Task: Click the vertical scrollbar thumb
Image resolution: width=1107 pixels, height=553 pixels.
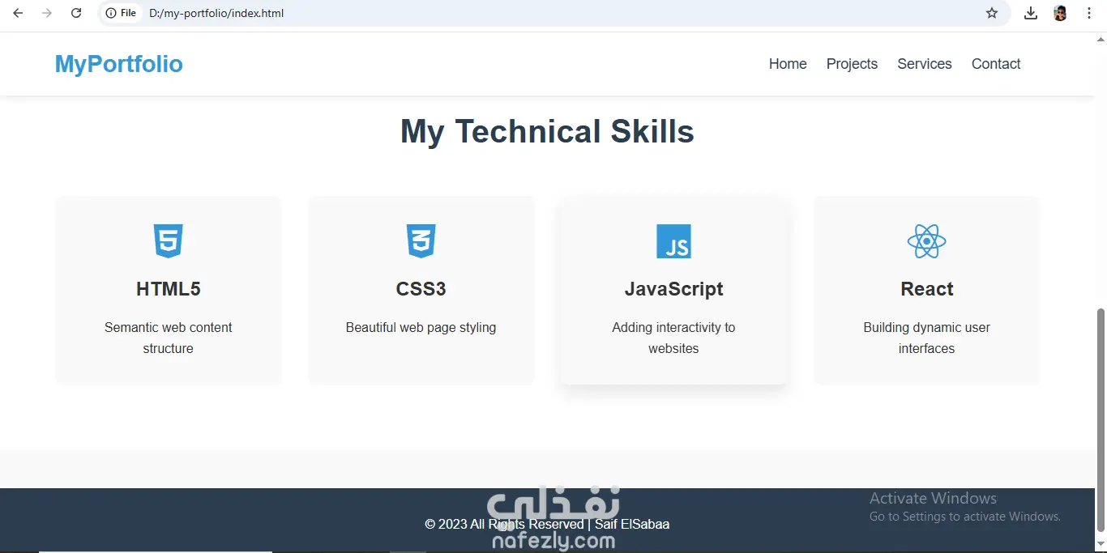Action: click(1101, 419)
